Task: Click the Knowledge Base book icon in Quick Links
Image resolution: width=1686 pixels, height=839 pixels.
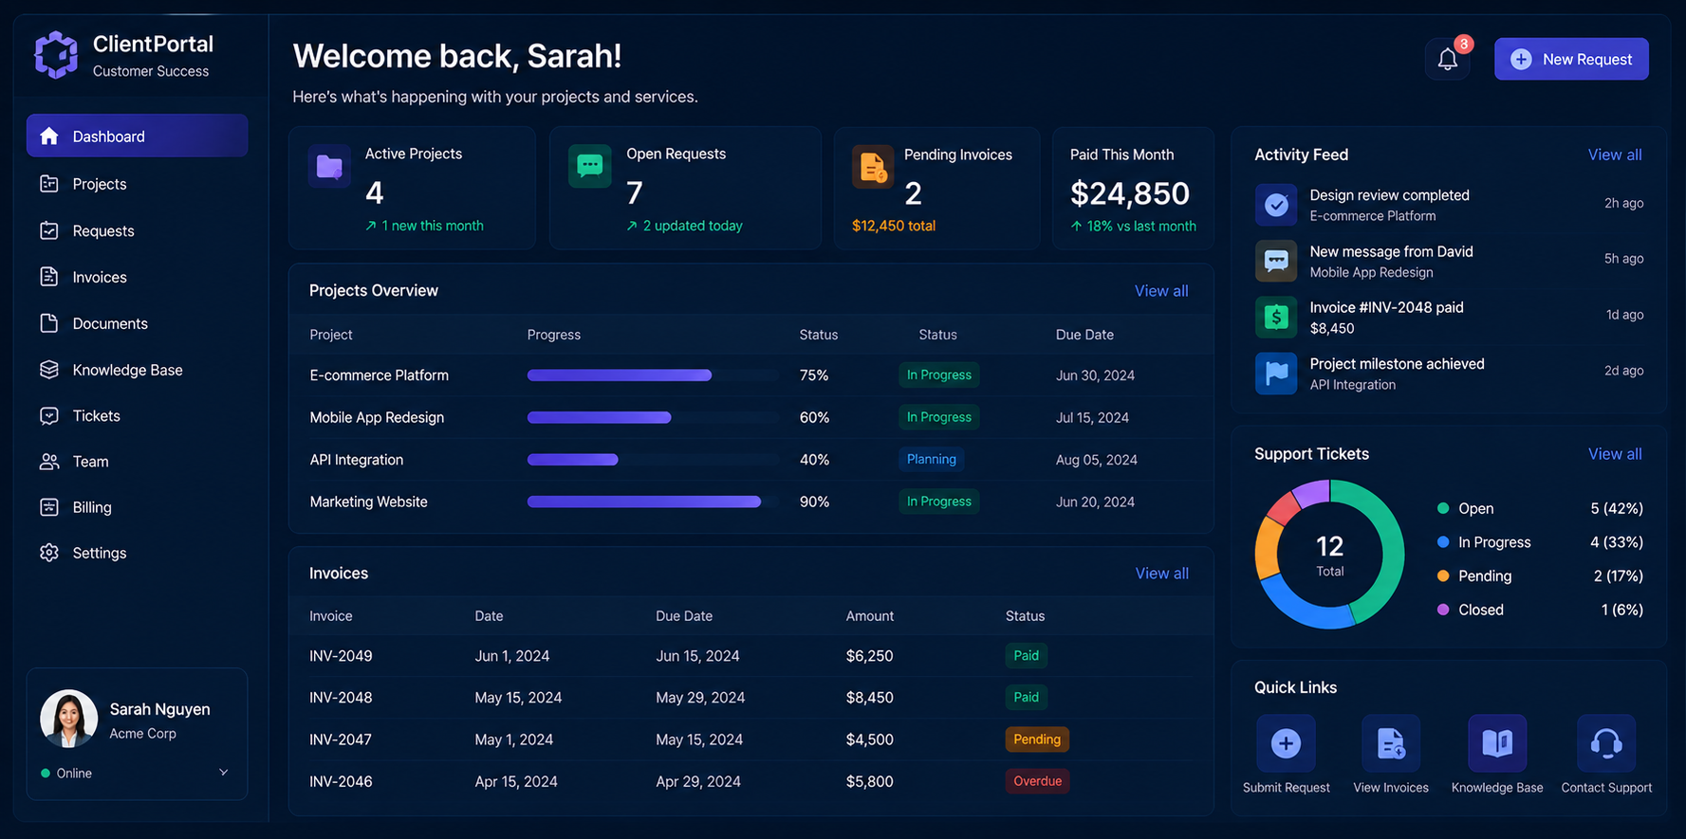Action: [x=1497, y=743]
